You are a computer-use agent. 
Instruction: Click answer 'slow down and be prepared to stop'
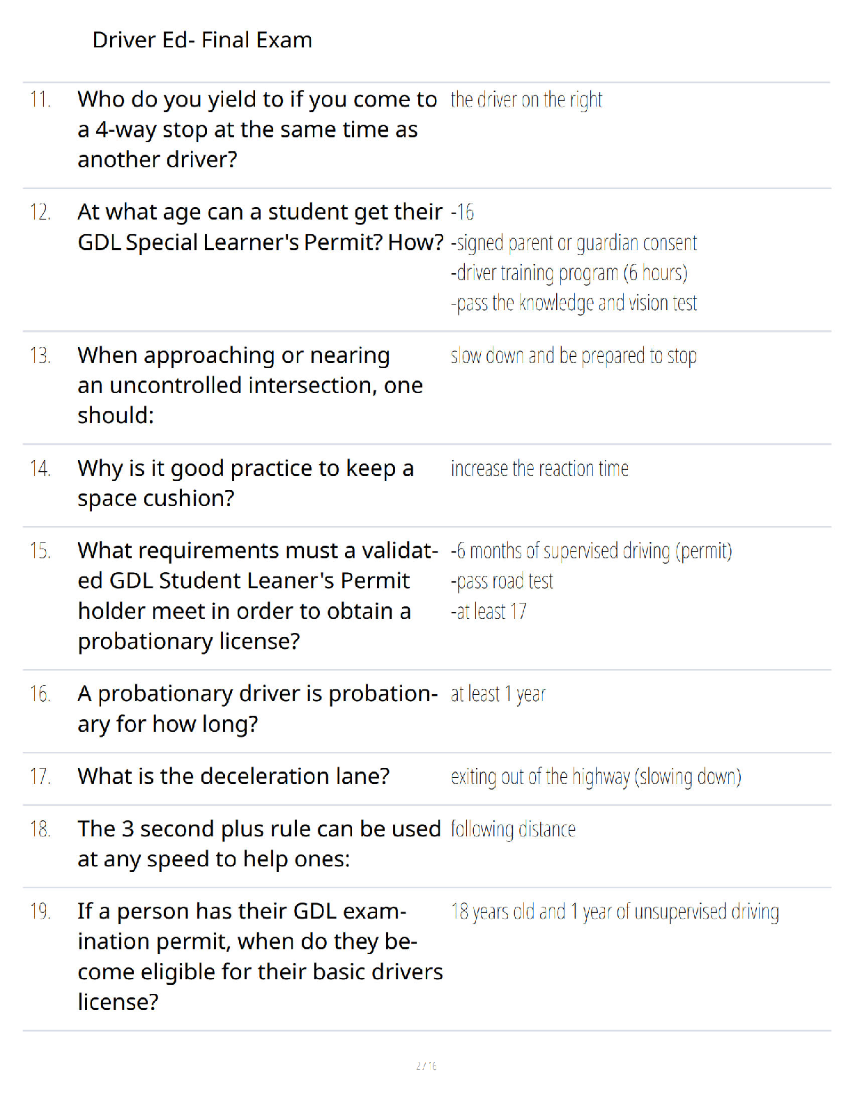(574, 356)
